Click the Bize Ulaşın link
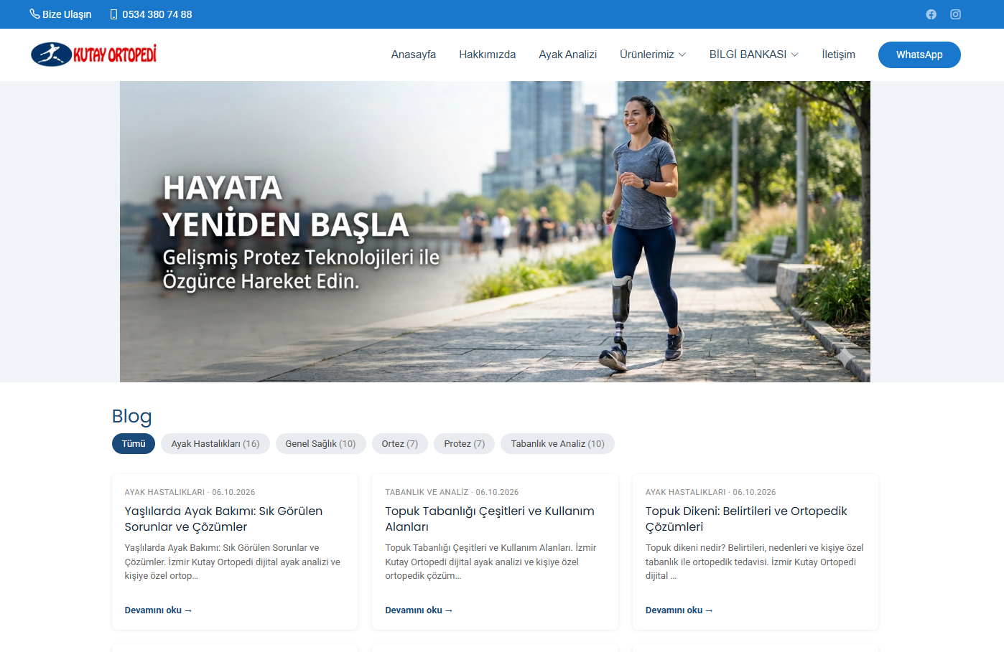 tap(67, 14)
